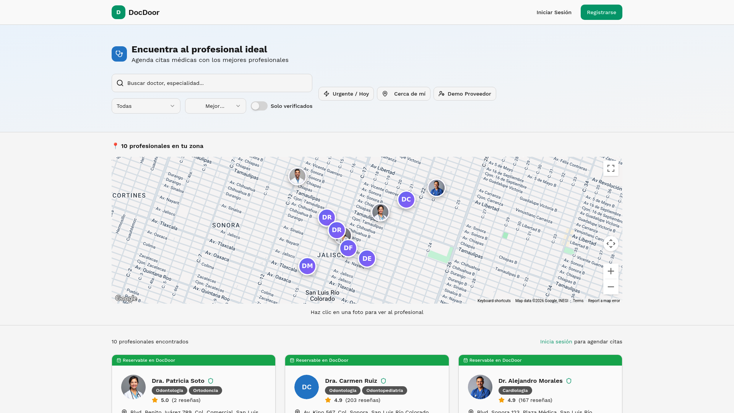Open Dr. Alejandro Morales's profile photo
Screen dimensions: 734x413
click(x=480, y=387)
